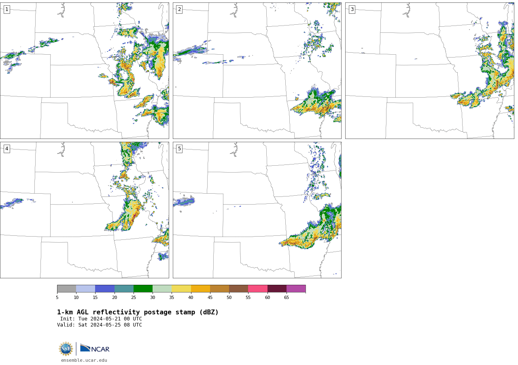Viewport: 518px width, 365px height.
Task: Select the purple 65+ dBZ swatch
Action: (x=296, y=289)
